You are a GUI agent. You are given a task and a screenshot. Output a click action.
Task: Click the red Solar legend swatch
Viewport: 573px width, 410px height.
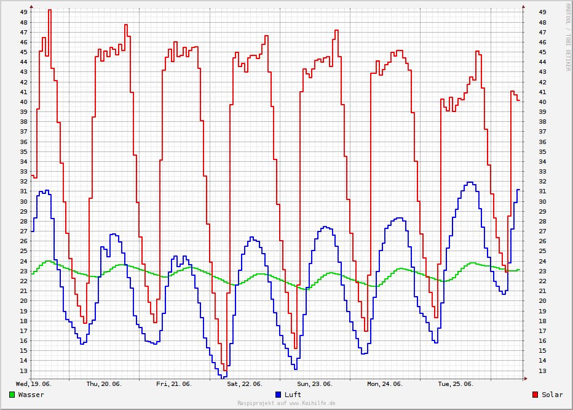535,395
